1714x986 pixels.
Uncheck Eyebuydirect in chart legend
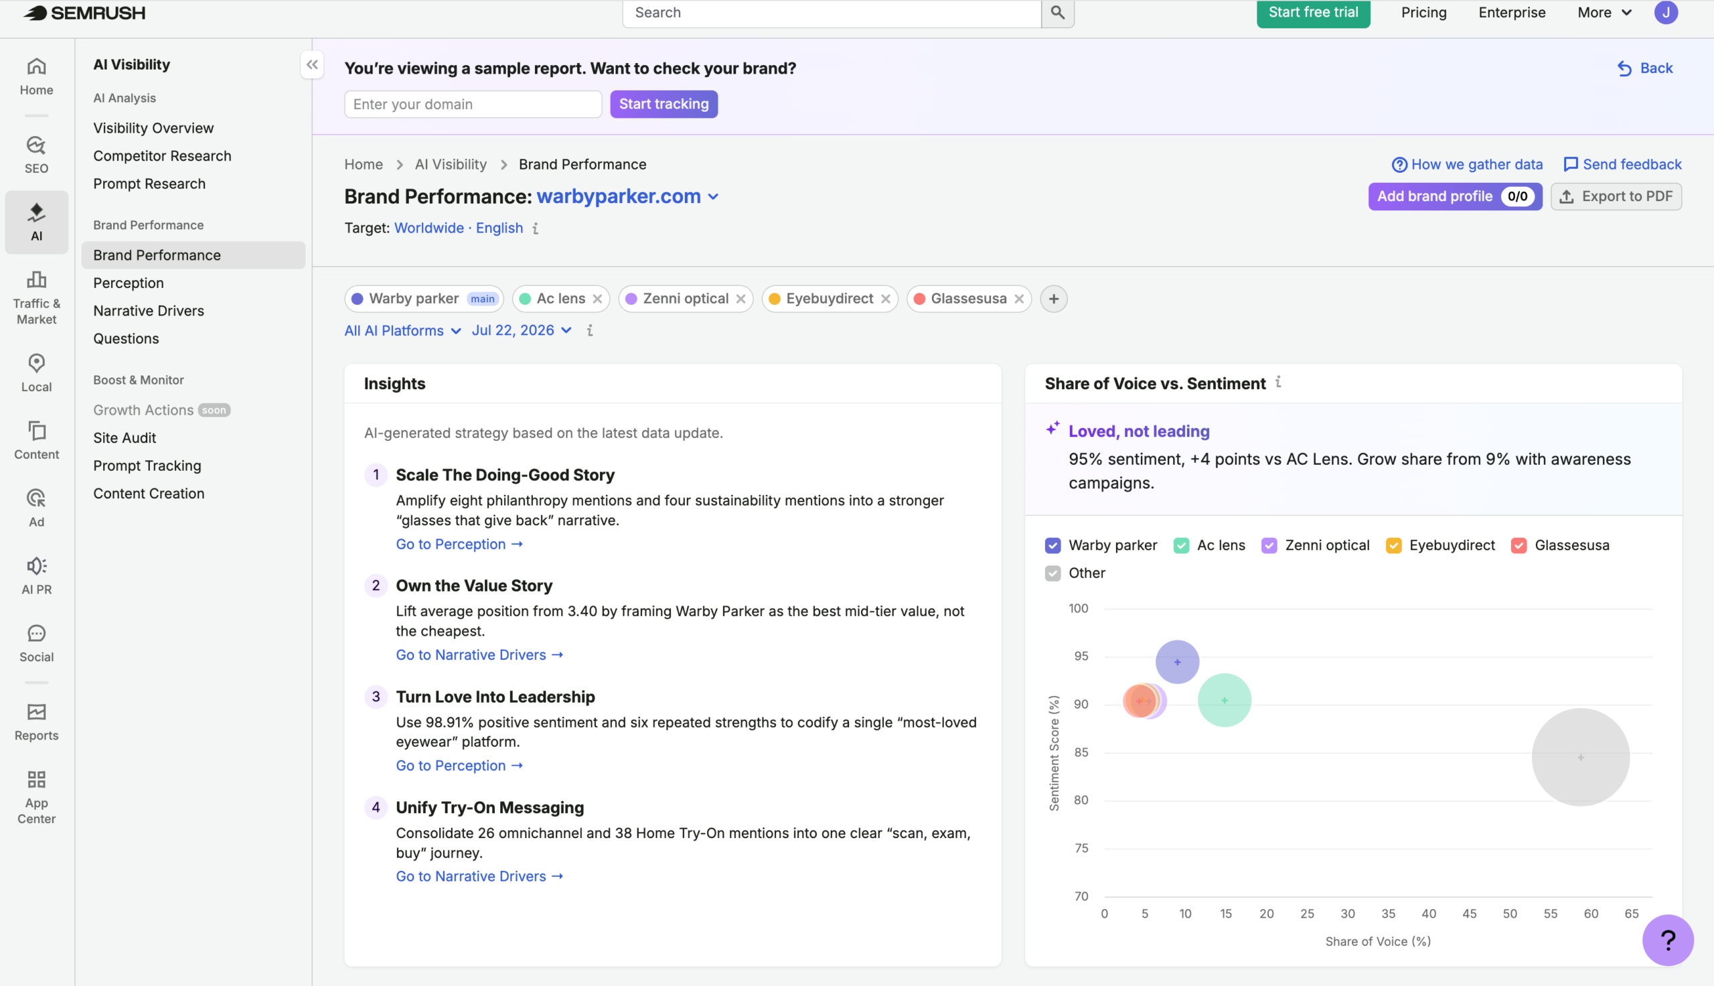pos(1394,546)
